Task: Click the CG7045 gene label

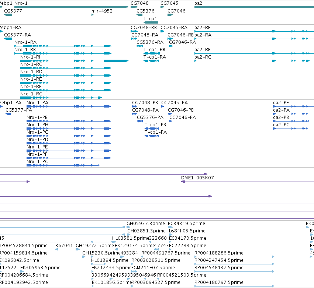Action: (x=169, y=3)
